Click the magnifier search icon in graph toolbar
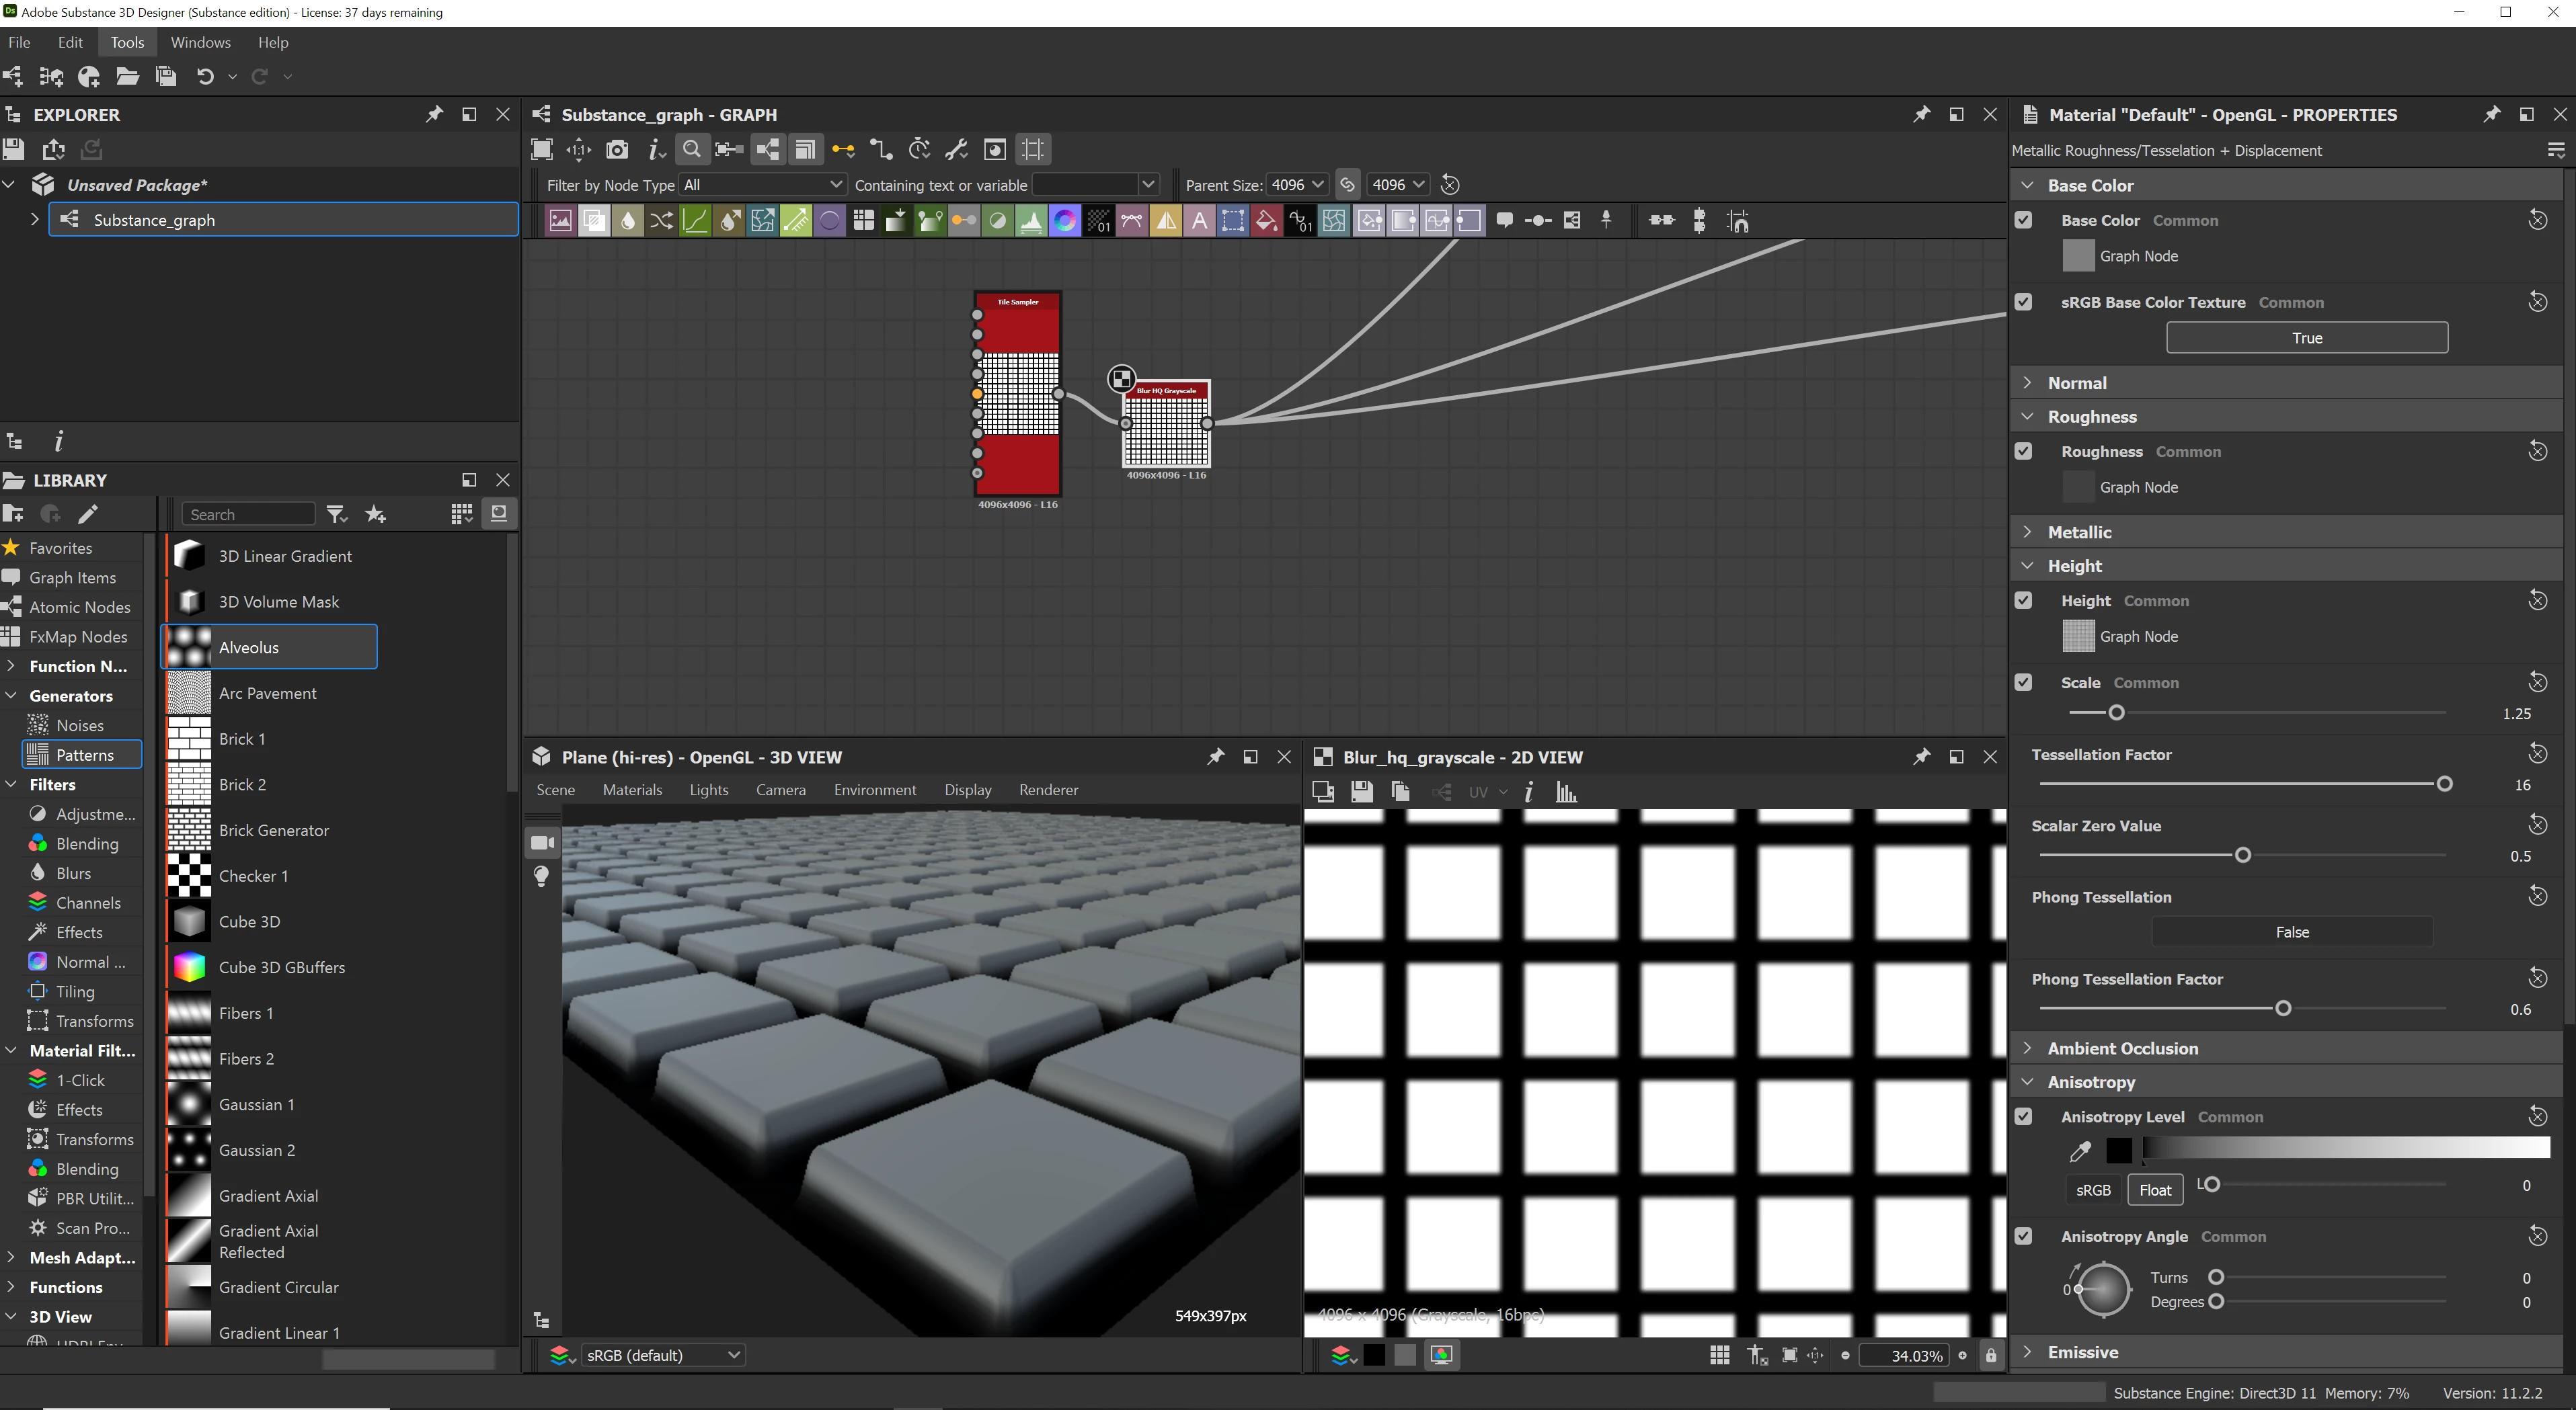The height and width of the screenshot is (1410, 2576). 691,149
